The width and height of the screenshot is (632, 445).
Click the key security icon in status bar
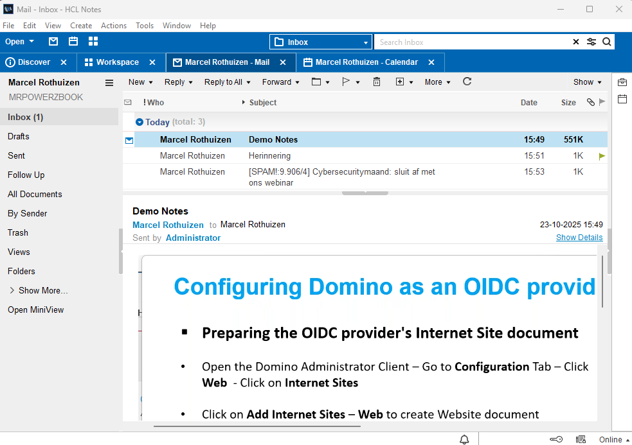(x=556, y=439)
